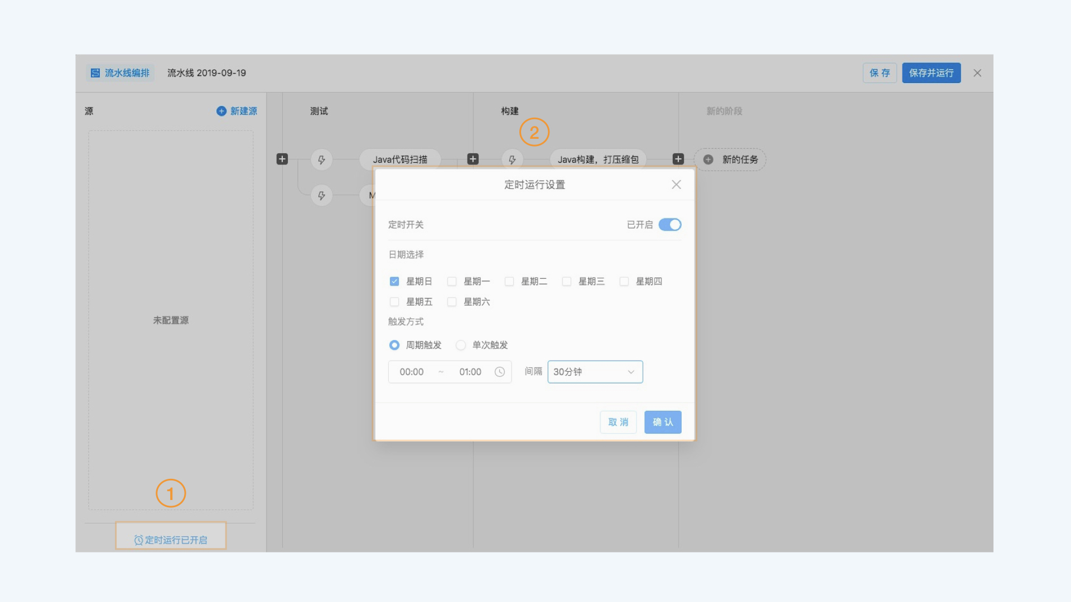
Task: Click the 保存并运行 button
Action: 931,73
